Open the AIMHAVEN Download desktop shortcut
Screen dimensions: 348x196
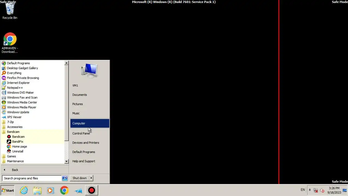[x=10, y=43]
